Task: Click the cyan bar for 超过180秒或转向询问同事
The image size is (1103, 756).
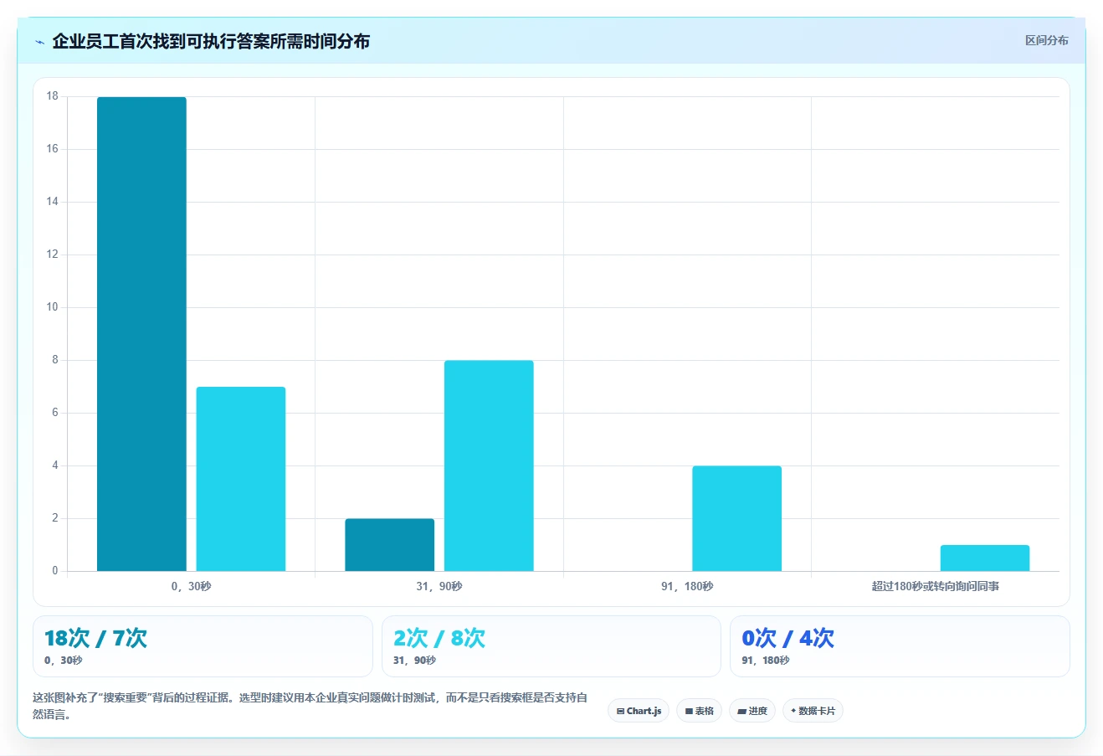Action: coord(985,558)
